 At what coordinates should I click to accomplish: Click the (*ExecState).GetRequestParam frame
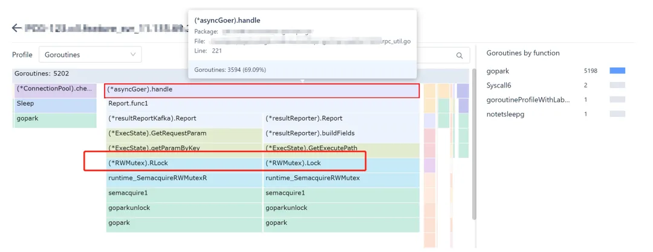[x=184, y=133]
